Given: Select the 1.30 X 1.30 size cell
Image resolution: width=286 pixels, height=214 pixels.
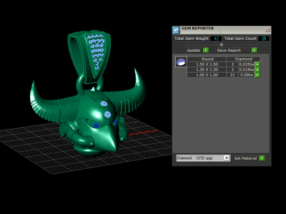Looking at the screenshot, I should pyautogui.click(x=207, y=70).
